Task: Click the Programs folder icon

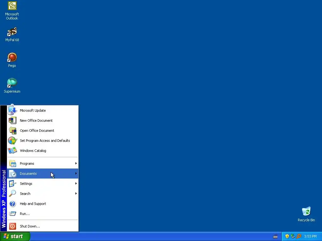Action: tap(13, 163)
